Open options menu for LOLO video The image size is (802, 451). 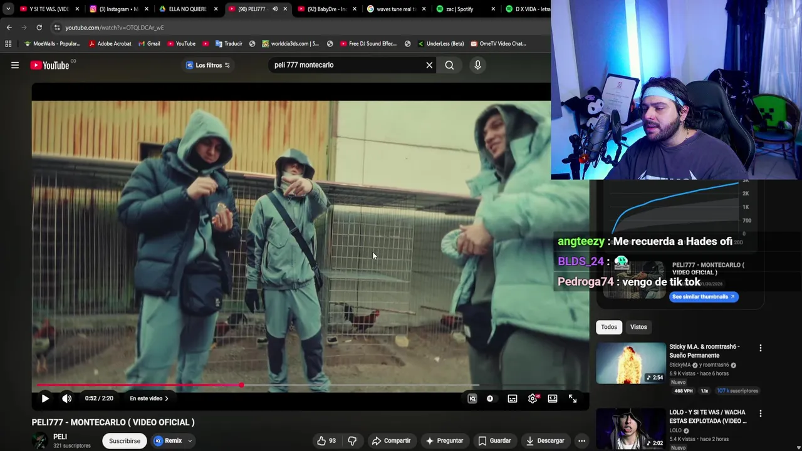761,414
